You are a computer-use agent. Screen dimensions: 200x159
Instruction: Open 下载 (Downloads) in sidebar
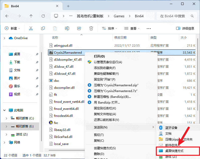point(17,62)
